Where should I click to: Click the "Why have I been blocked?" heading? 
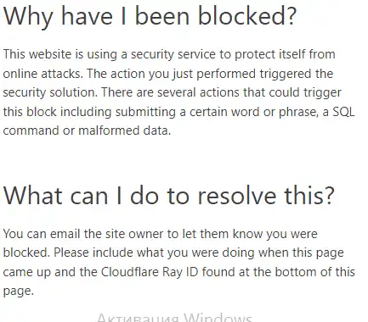click(x=150, y=16)
